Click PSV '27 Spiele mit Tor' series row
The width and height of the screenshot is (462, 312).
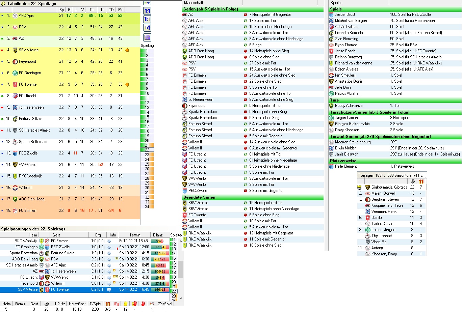point(253,63)
